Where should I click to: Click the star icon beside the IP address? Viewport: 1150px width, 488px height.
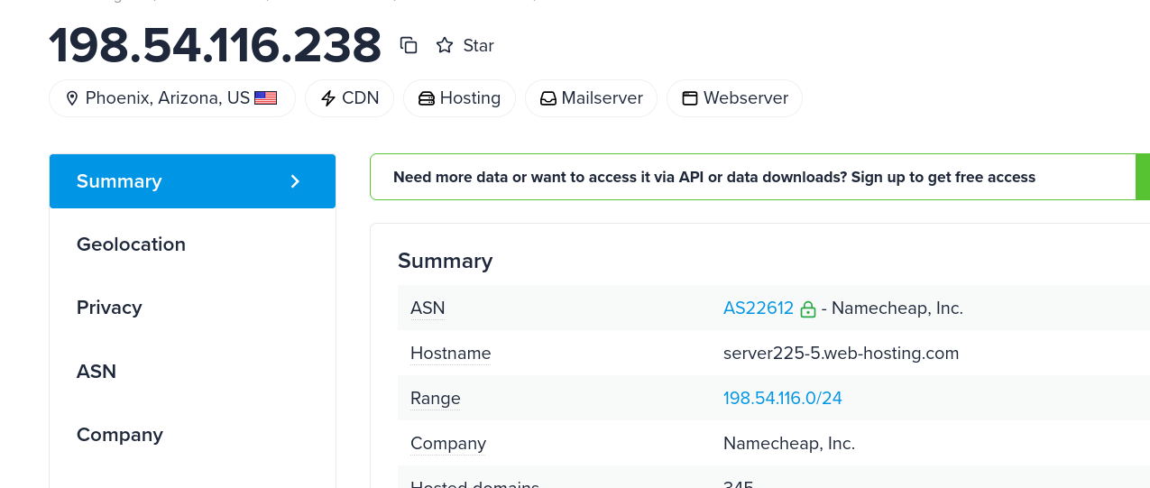point(445,45)
